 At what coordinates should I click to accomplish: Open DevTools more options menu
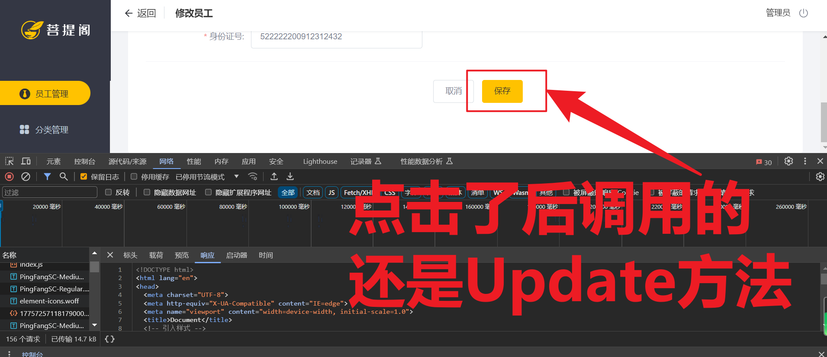(805, 161)
